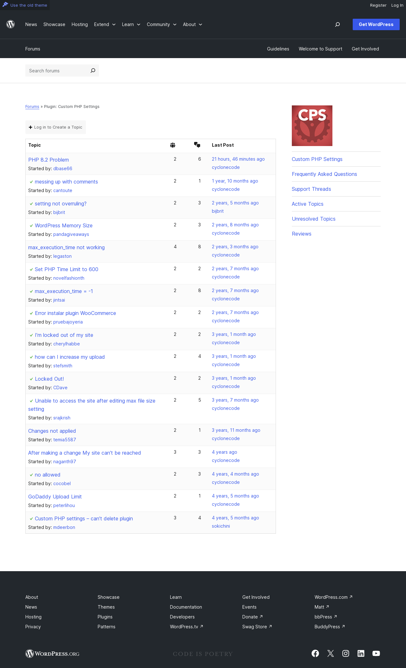Click the CPS plugin logo thumbnail
Screen dimensions: 406x668
click(x=312, y=126)
